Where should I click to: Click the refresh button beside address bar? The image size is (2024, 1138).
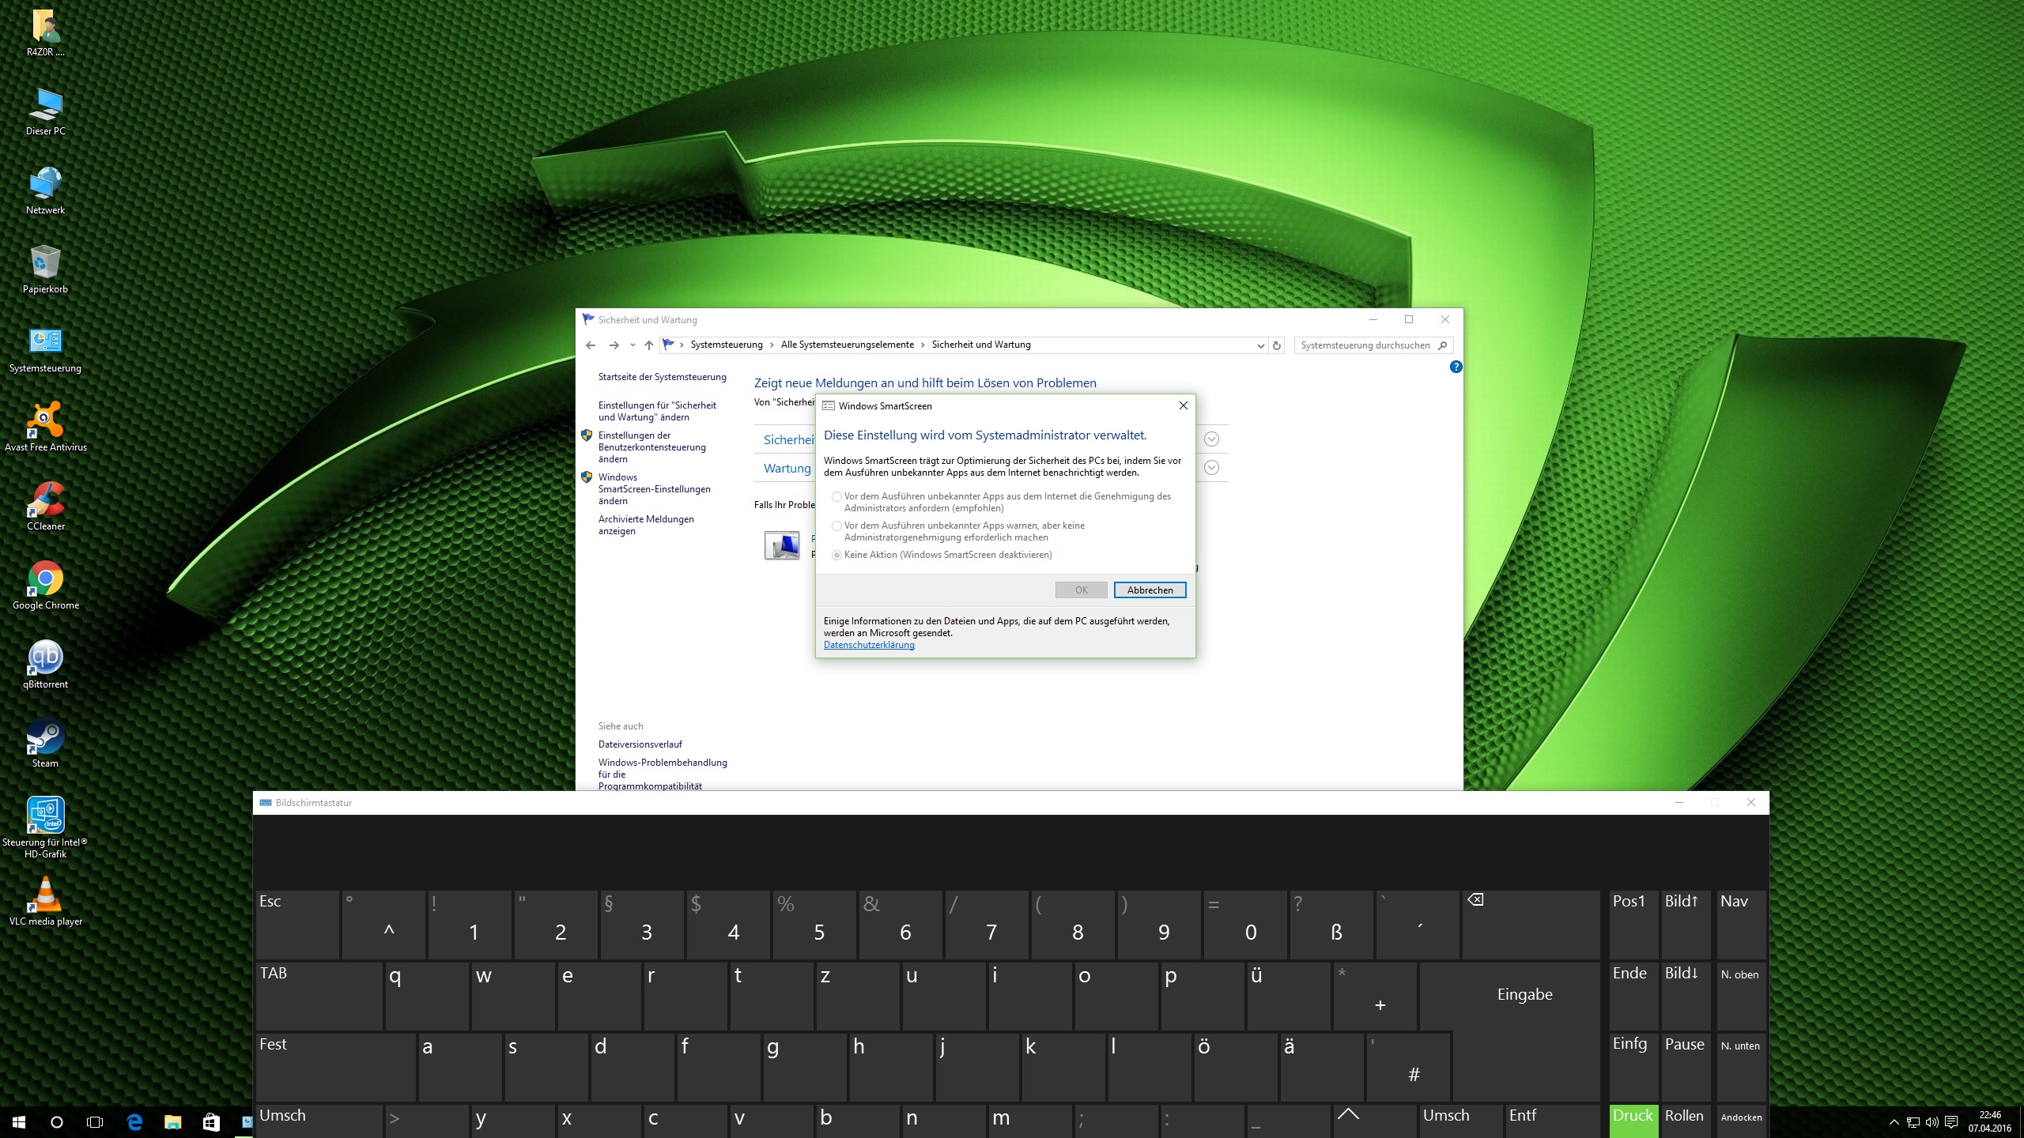click(x=1276, y=345)
